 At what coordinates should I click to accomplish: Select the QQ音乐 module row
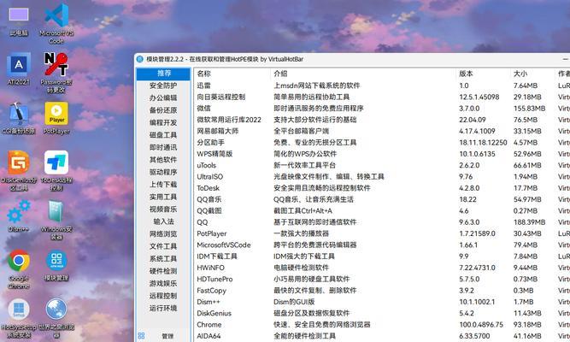382,199
